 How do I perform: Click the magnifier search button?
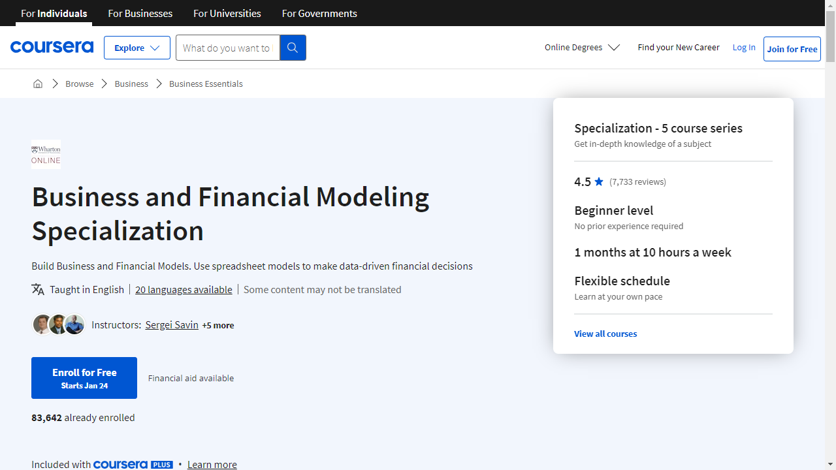293,48
